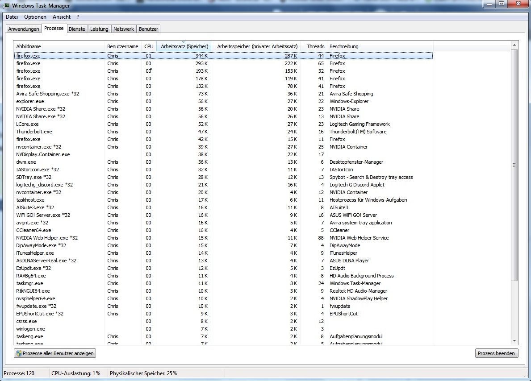Select the Avira Safe Shopping.exe *32 process
The height and width of the screenshot is (381, 531).
223,94
